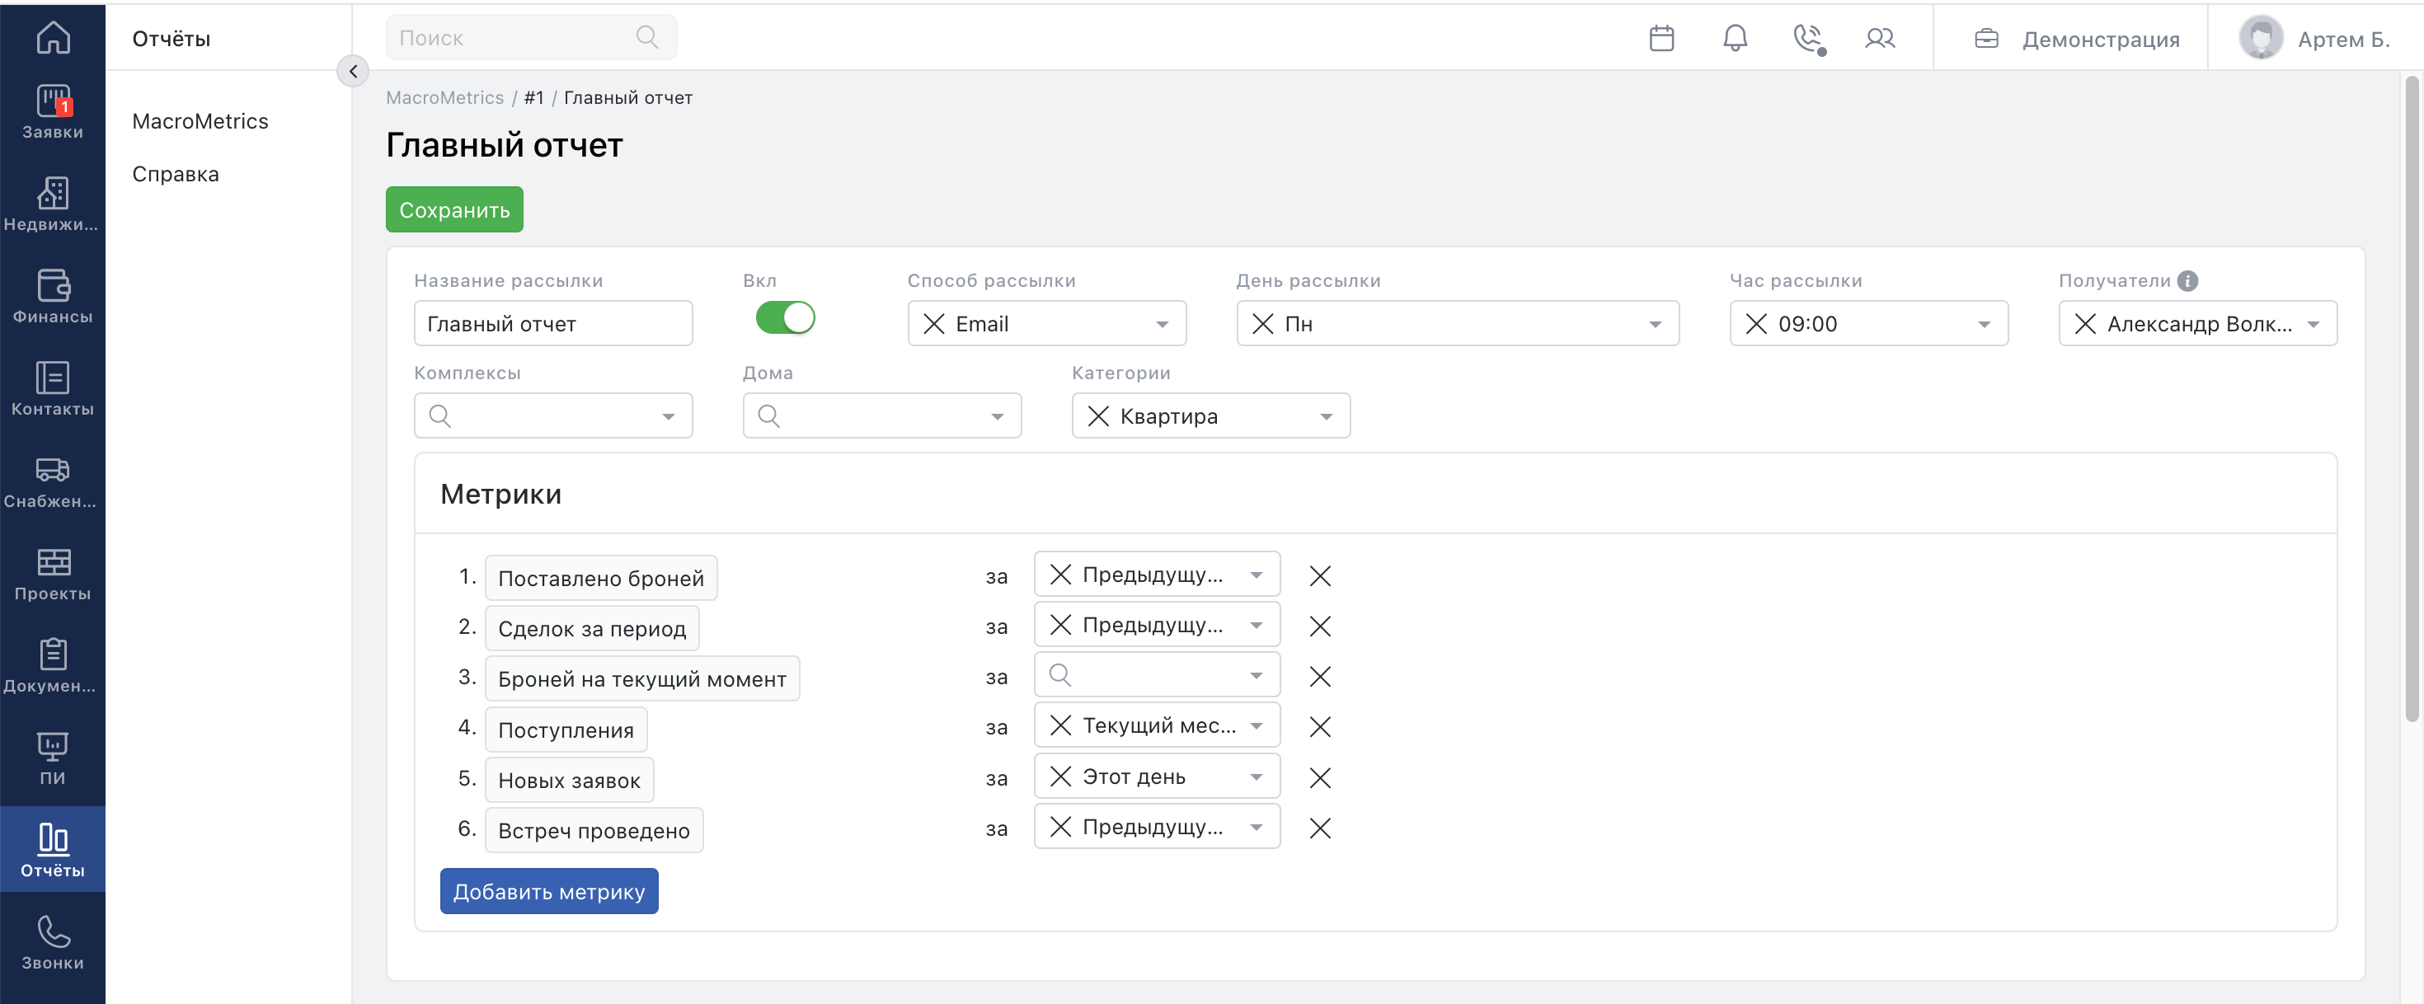
Task: Click the green Сохранить button
Action: point(454,210)
